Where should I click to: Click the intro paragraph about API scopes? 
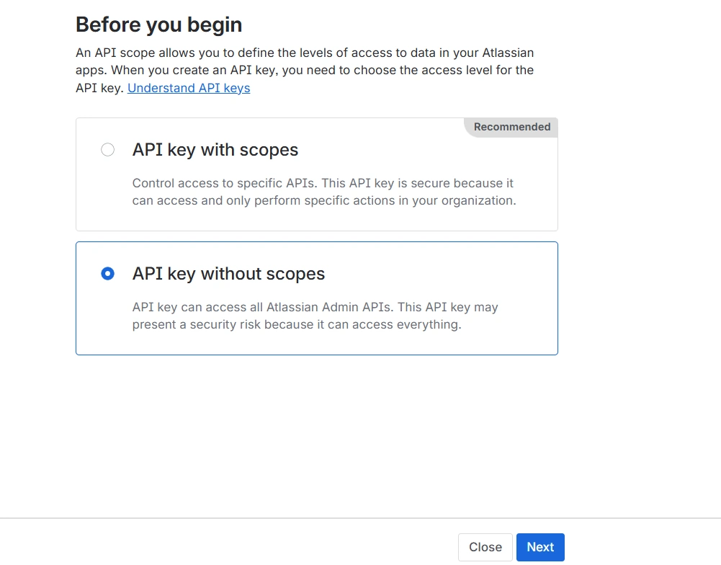click(304, 70)
